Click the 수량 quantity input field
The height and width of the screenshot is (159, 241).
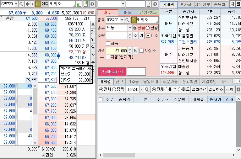(117, 36)
